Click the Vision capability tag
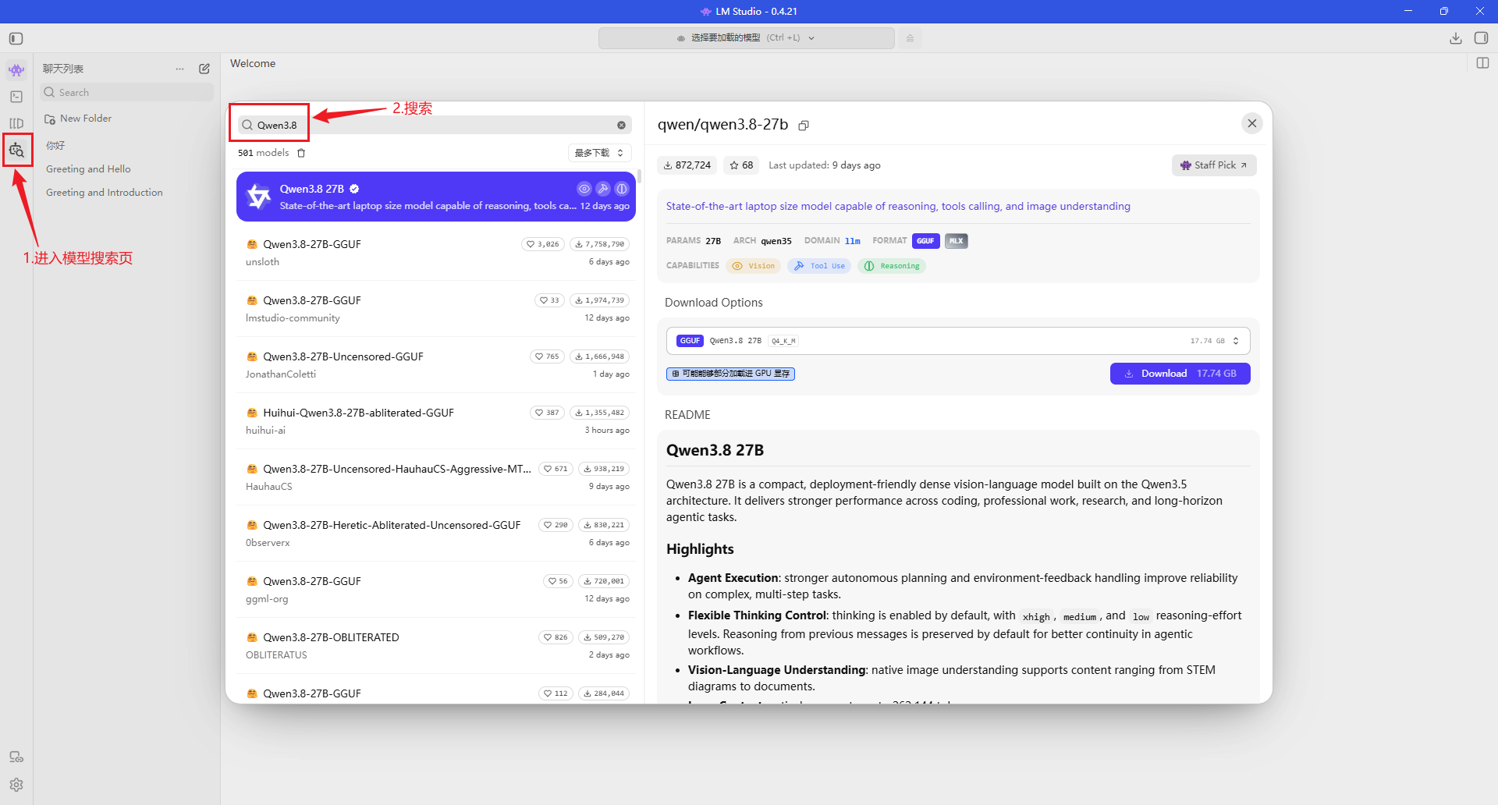Image resolution: width=1498 pixels, height=805 pixels. coord(754,266)
